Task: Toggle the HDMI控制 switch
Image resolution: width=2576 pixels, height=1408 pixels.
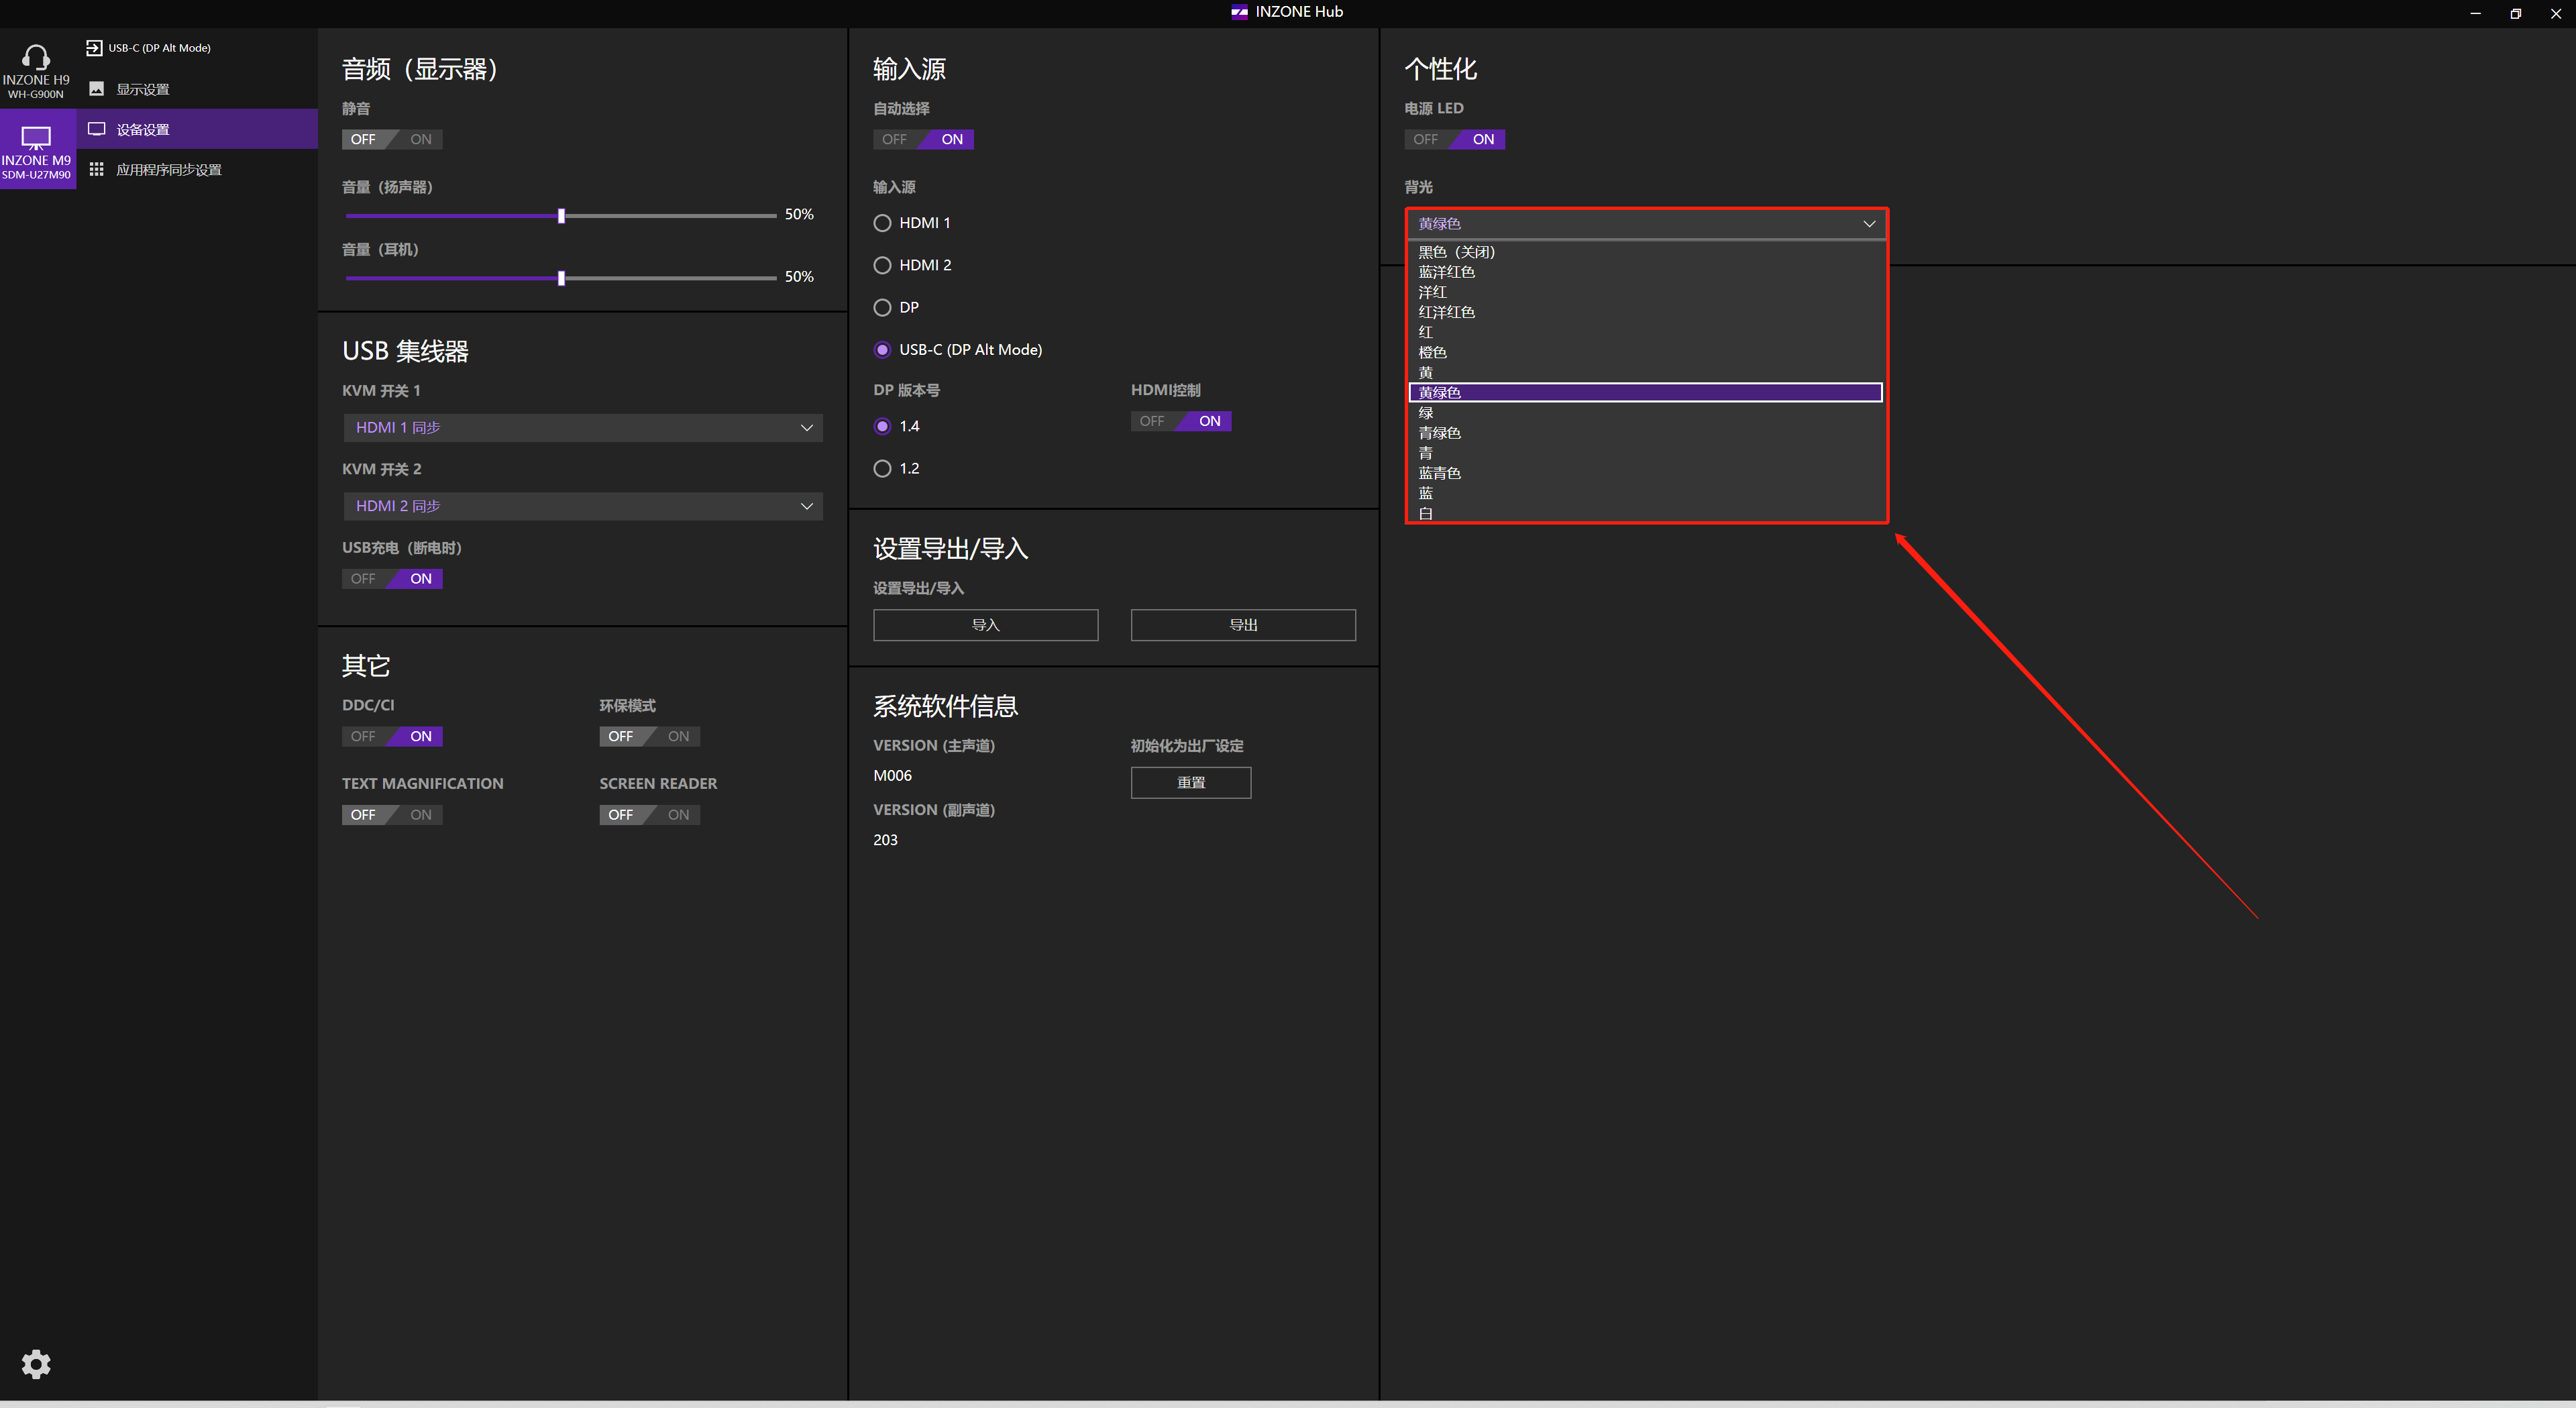Action: pyautogui.click(x=1181, y=421)
